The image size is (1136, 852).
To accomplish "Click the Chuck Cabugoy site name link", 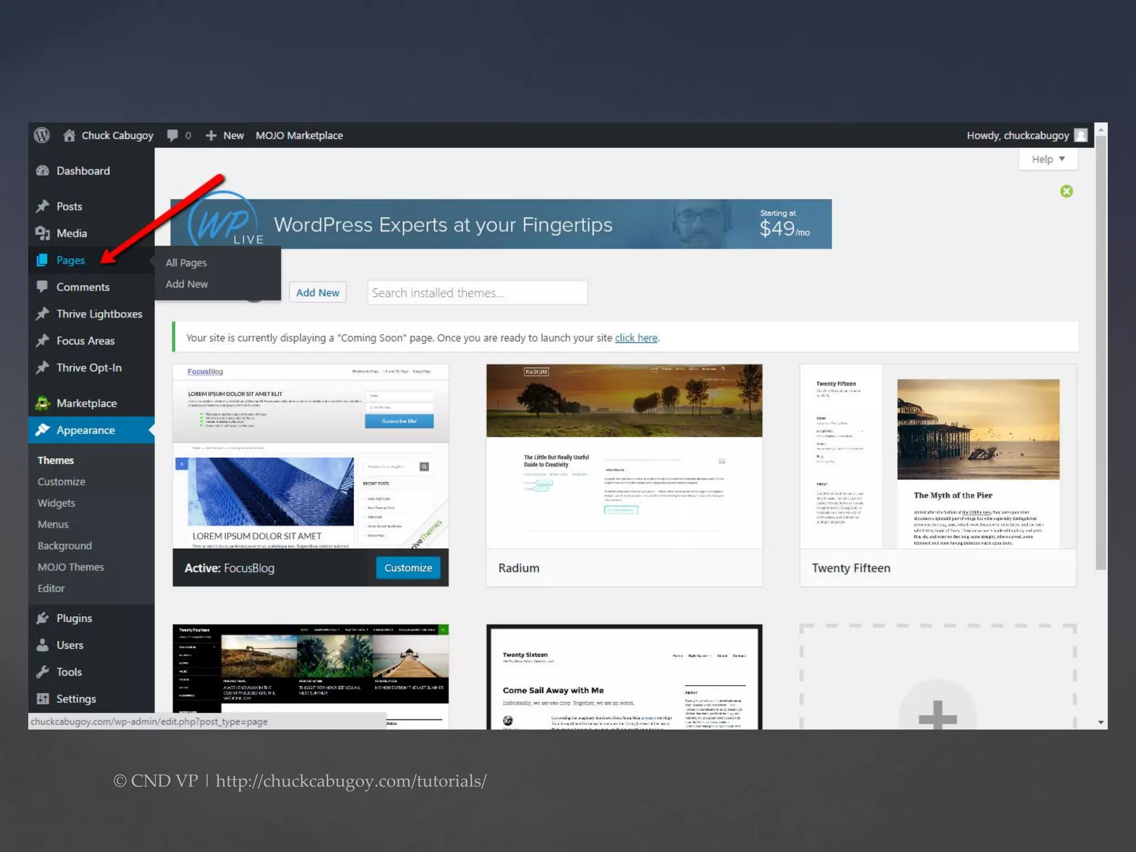I will click(117, 135).
